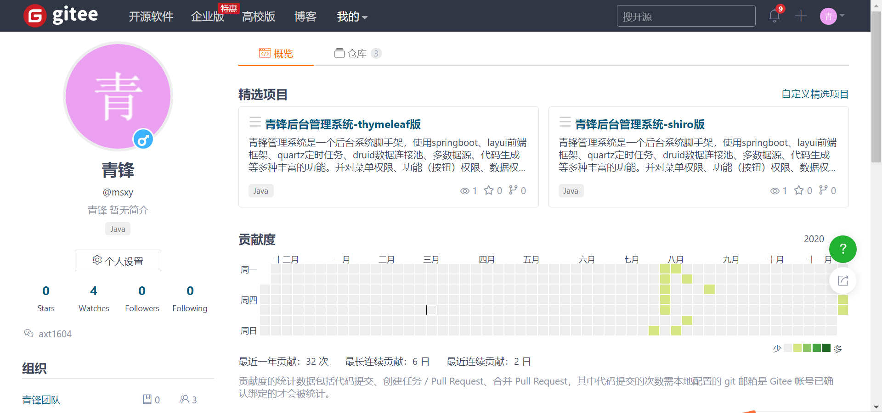Open 青锋团队 organization
Viewport: 882px width, 413px height.
(41, 400)
